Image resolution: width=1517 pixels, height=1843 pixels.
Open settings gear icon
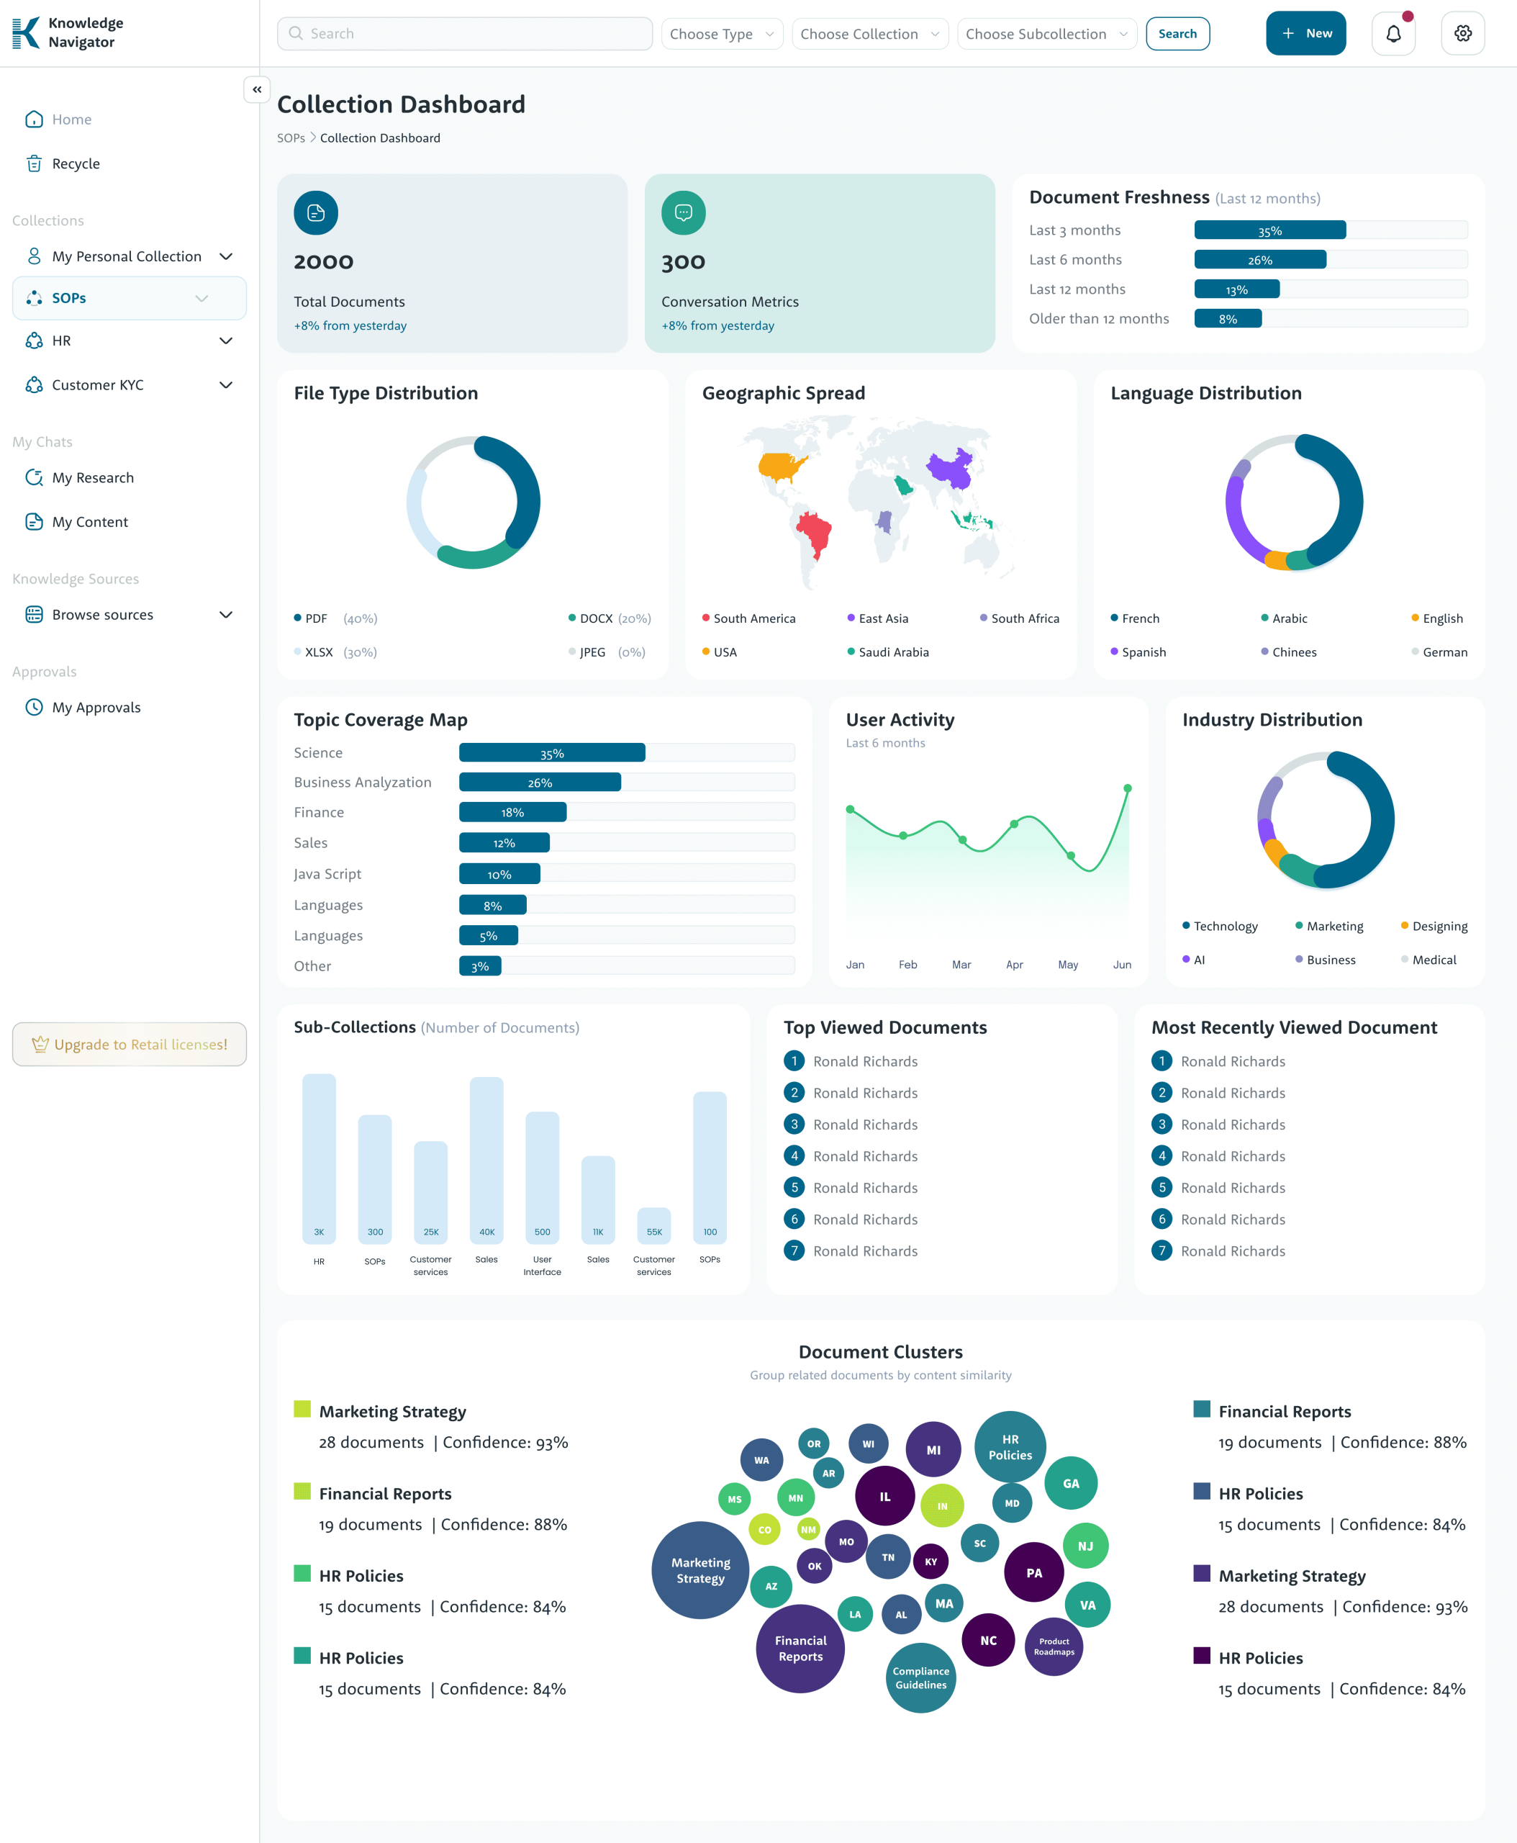pos(1462,34)
